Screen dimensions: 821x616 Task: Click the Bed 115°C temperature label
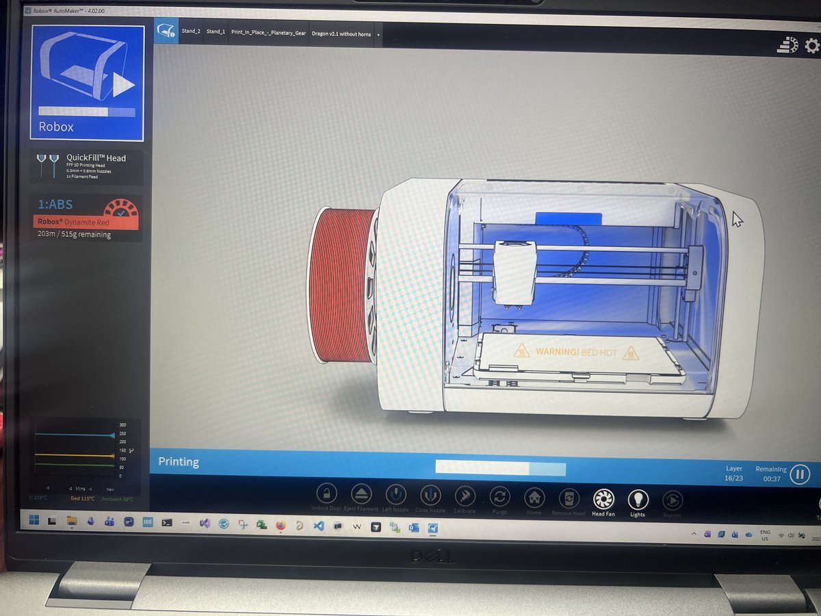(x=83, y=498)
